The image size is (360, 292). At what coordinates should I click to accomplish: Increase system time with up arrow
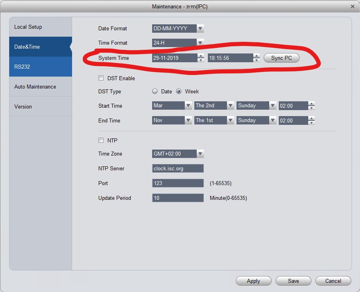pos(257,56)
